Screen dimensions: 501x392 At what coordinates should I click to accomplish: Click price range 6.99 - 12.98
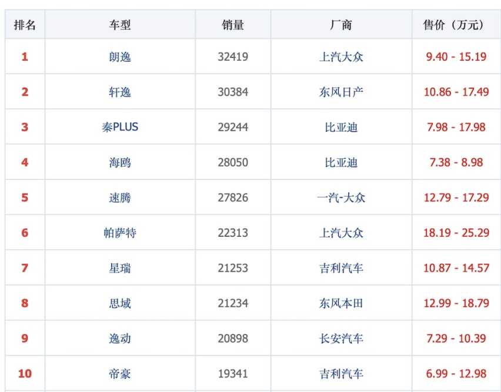pyautogui.click(x=456, y=373)
